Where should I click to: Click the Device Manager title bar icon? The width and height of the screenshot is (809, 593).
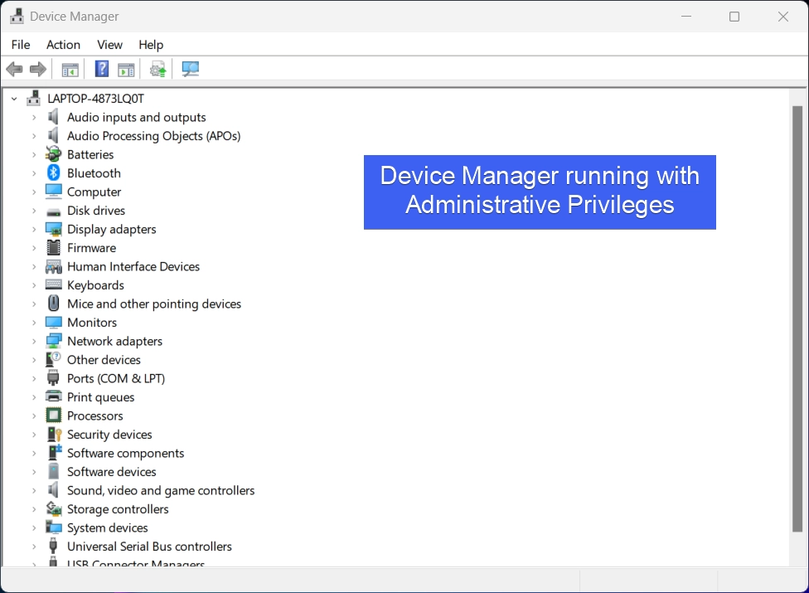pos(17,17)
